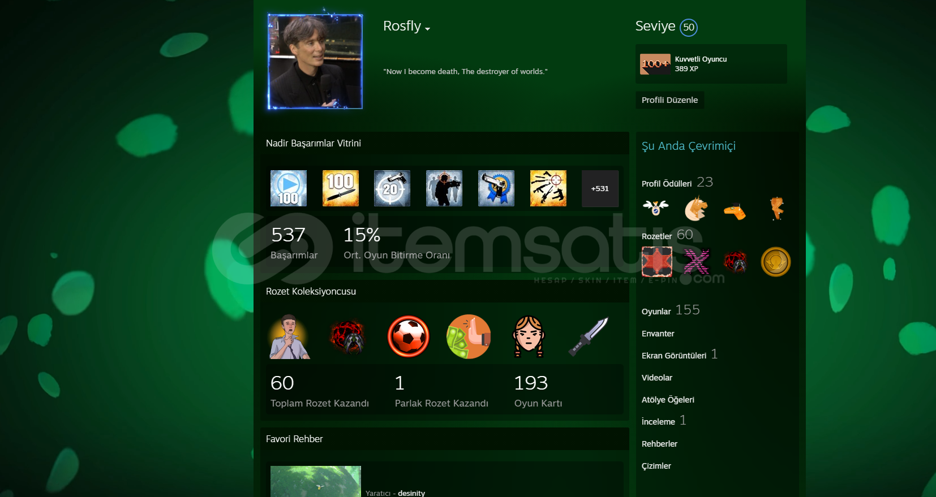936x497 pixels.
Task: Click the 1 Parlak Rozet Kazandı stat
Action: point(441,391)
